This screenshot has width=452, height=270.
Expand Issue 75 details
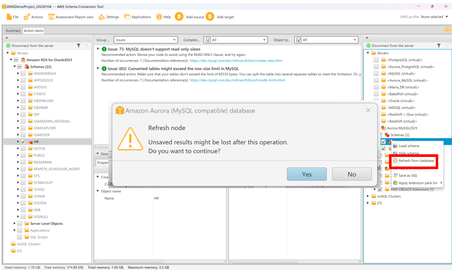pos(98,49)
